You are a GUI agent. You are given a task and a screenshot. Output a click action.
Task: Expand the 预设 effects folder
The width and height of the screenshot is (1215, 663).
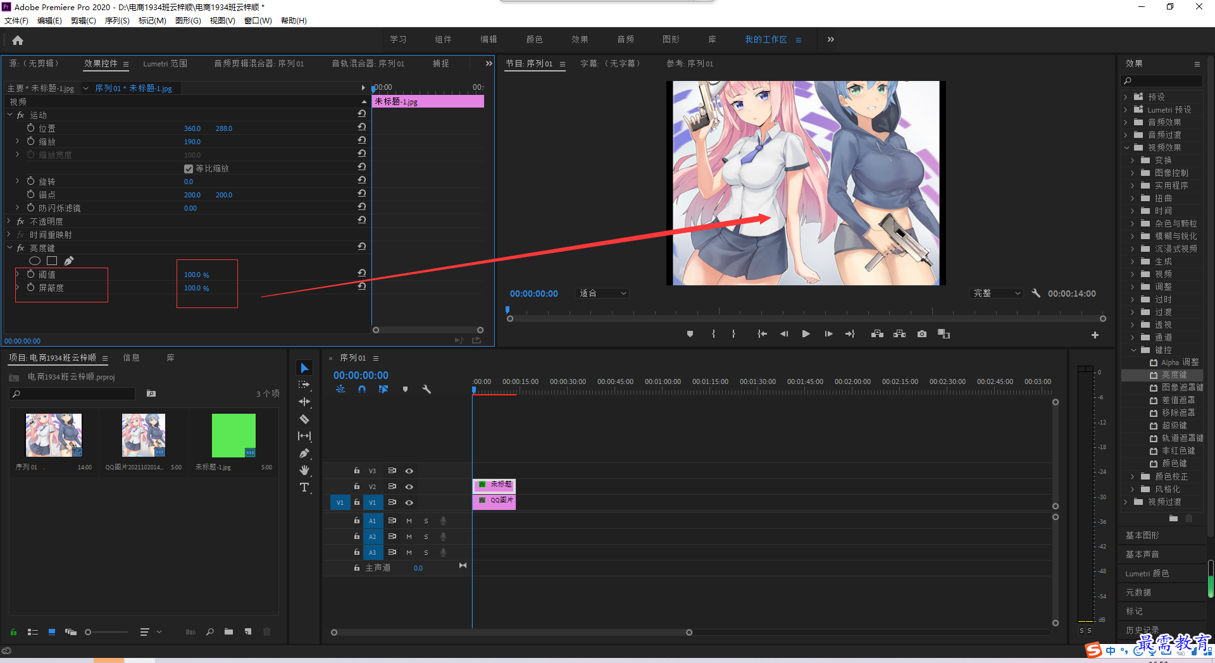(1126, 97)
